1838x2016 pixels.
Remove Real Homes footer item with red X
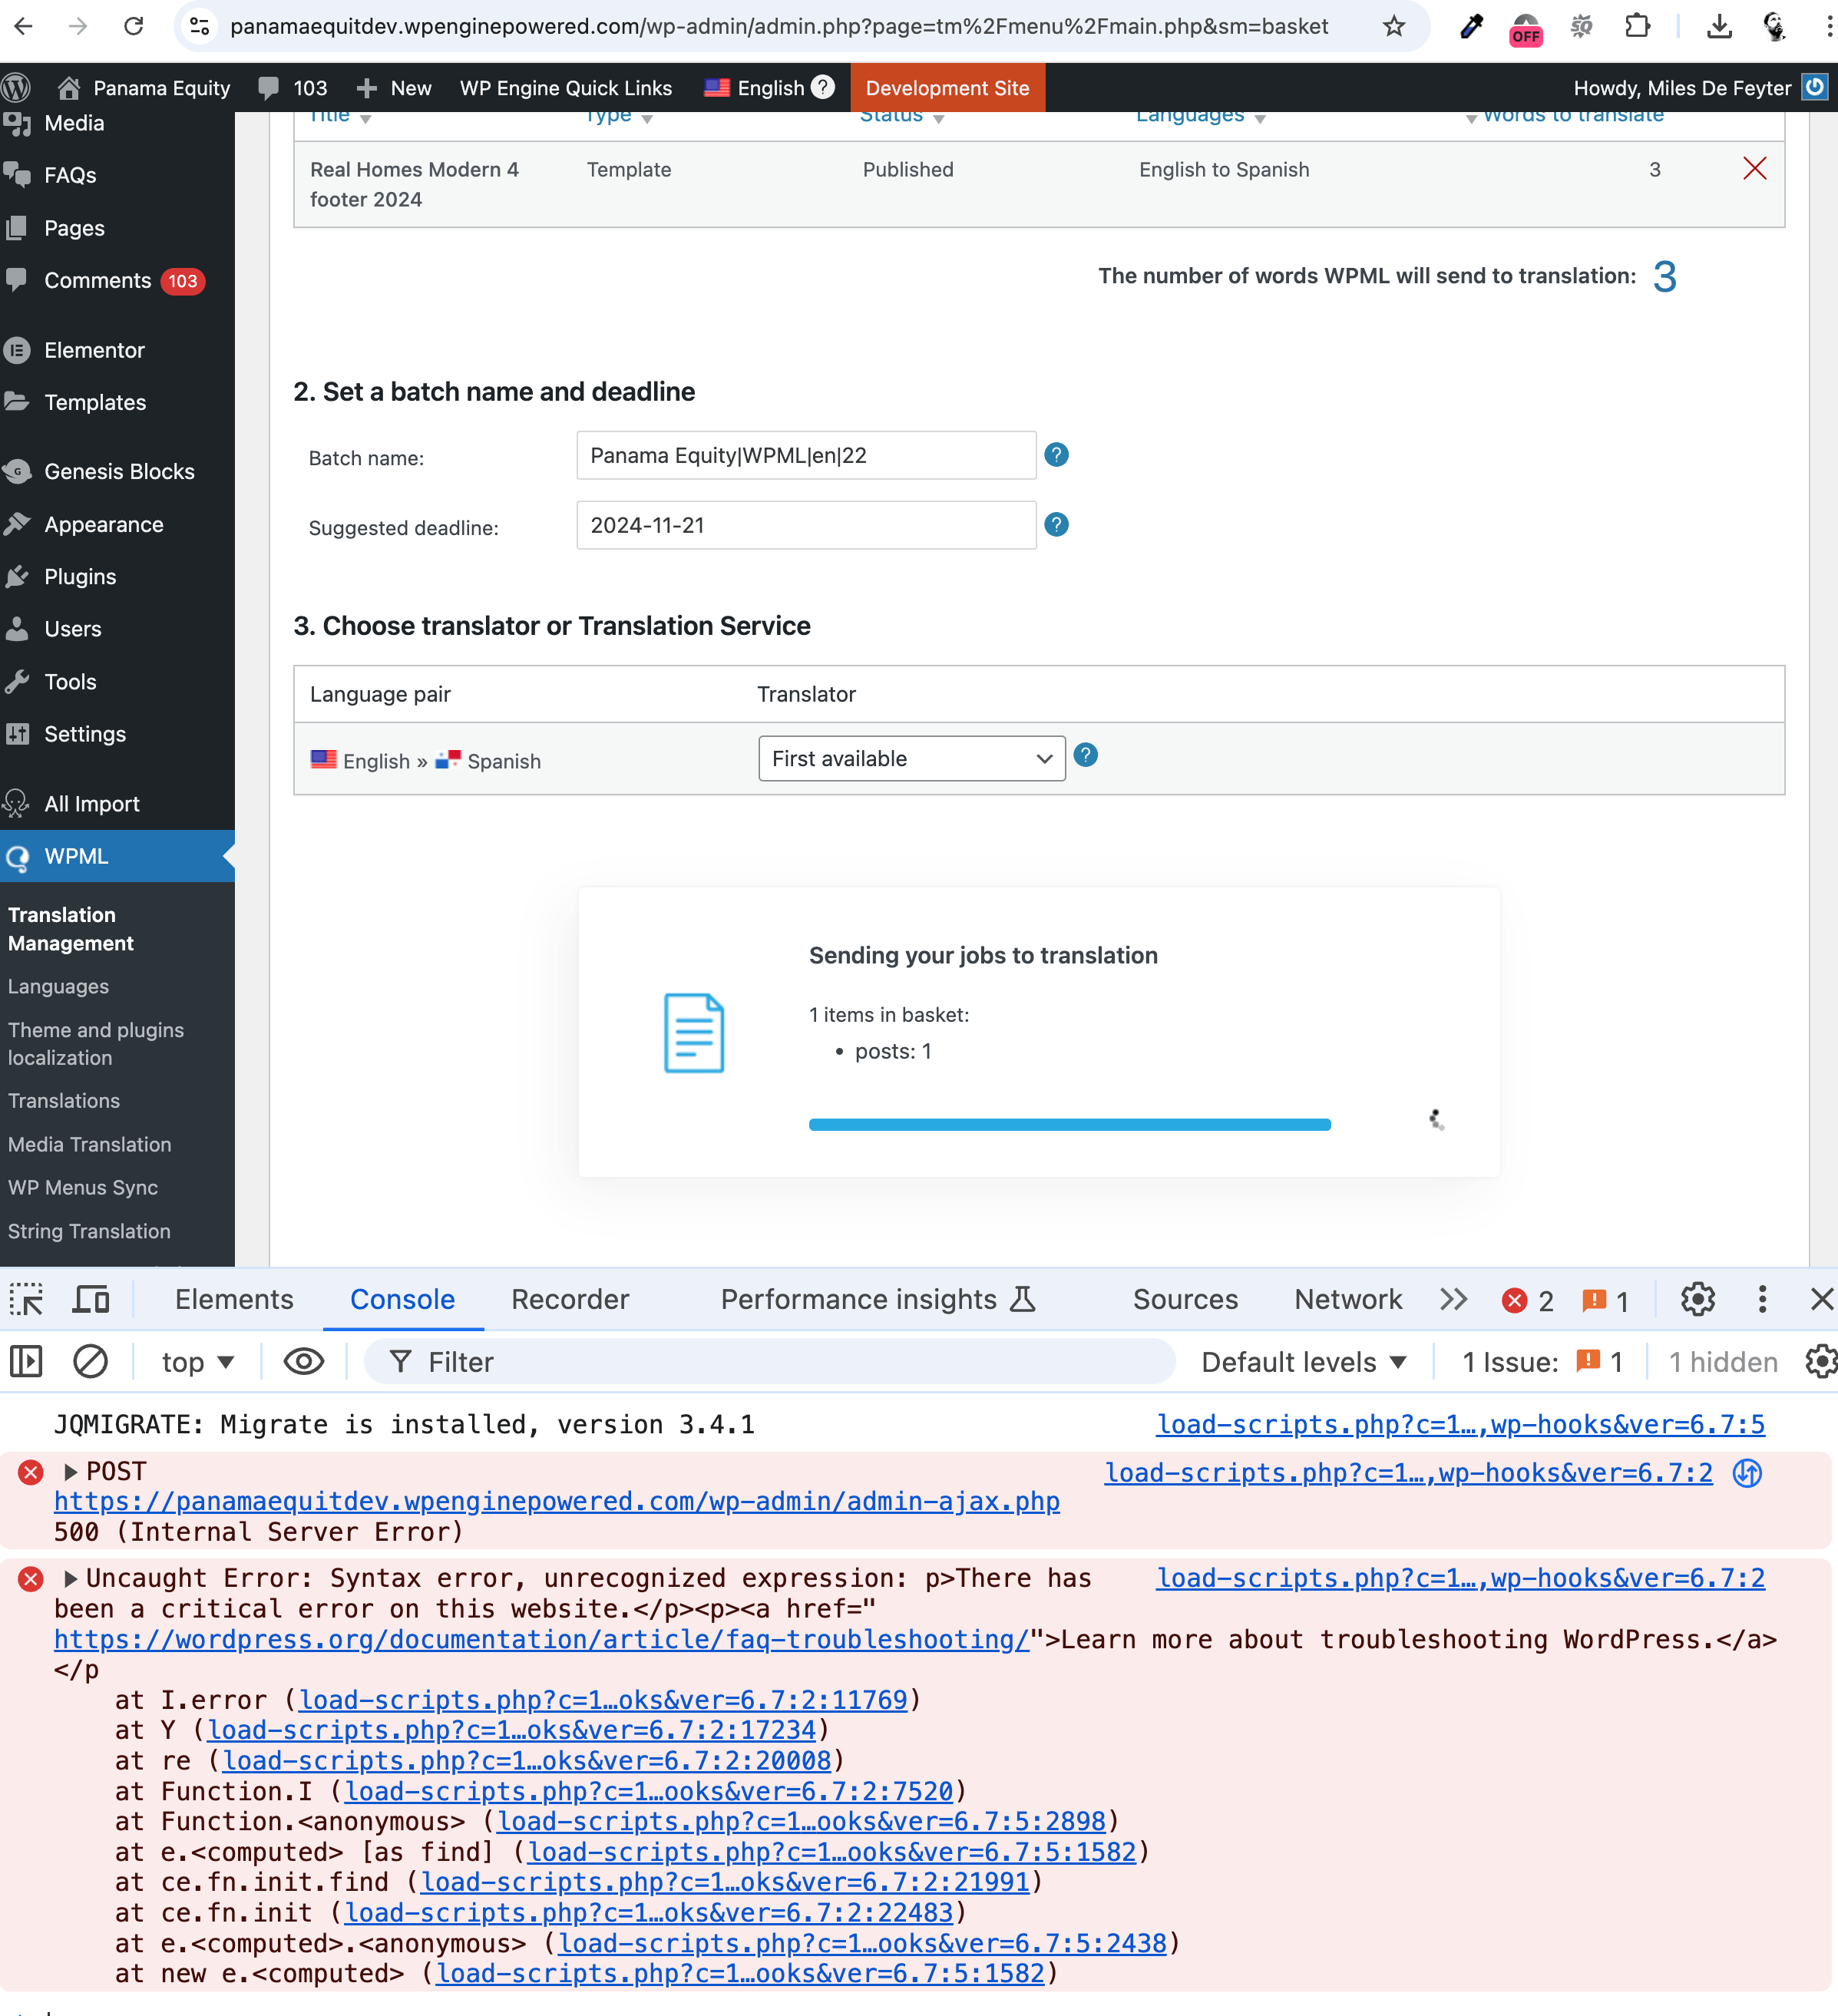(1754, 168)
